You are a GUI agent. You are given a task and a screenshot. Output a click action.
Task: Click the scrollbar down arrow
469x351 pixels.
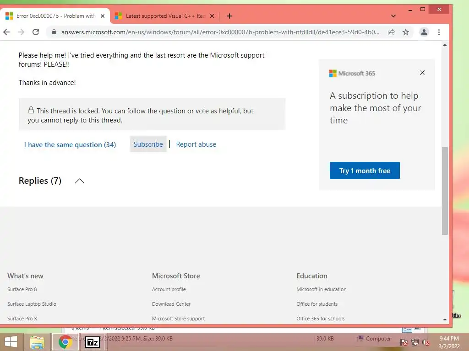click(x=445, y=319)
